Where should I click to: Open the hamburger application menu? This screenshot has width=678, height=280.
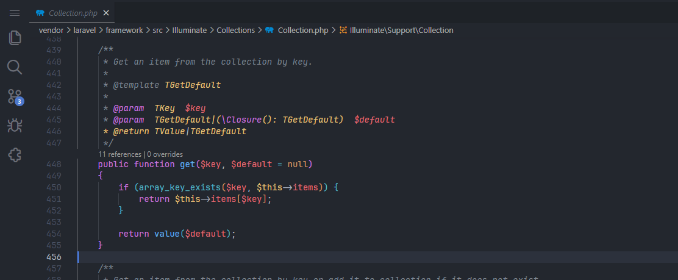[15, 12]
